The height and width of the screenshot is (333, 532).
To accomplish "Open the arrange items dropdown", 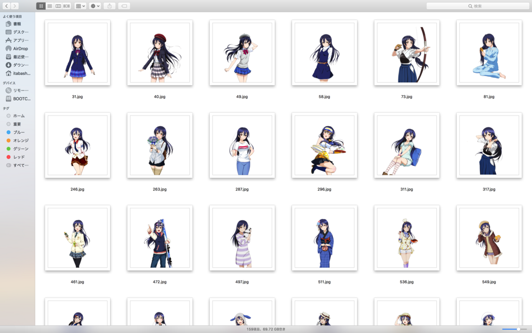I will pyautogui.click(x=80, y=6).
